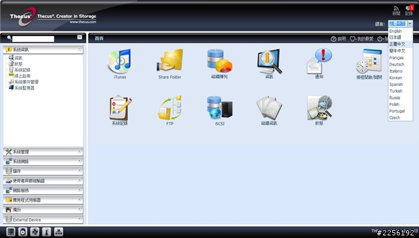The height and width of the screenshot is (238, 419).
Task: Select Portugal in language list
Action: [400, 111]
